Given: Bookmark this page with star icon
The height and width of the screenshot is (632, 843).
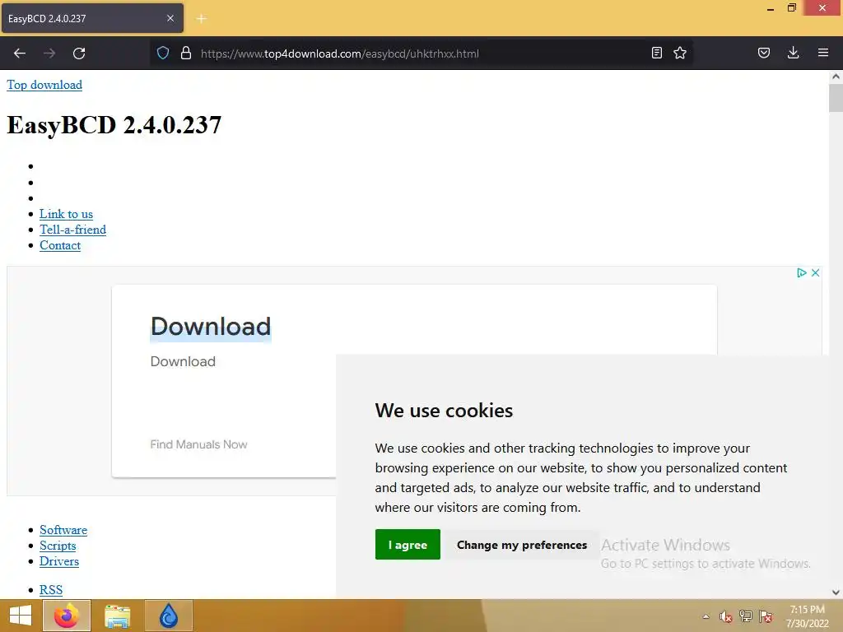Looking at the screenshot, I should 680,53.
